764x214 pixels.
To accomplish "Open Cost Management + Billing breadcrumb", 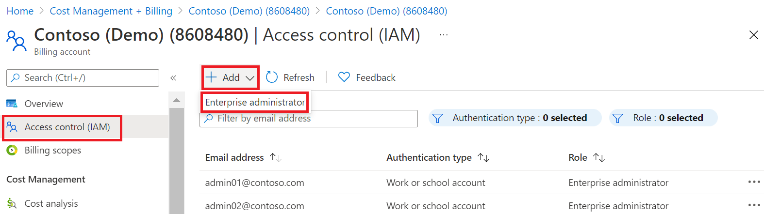I will tap(111, 11).
